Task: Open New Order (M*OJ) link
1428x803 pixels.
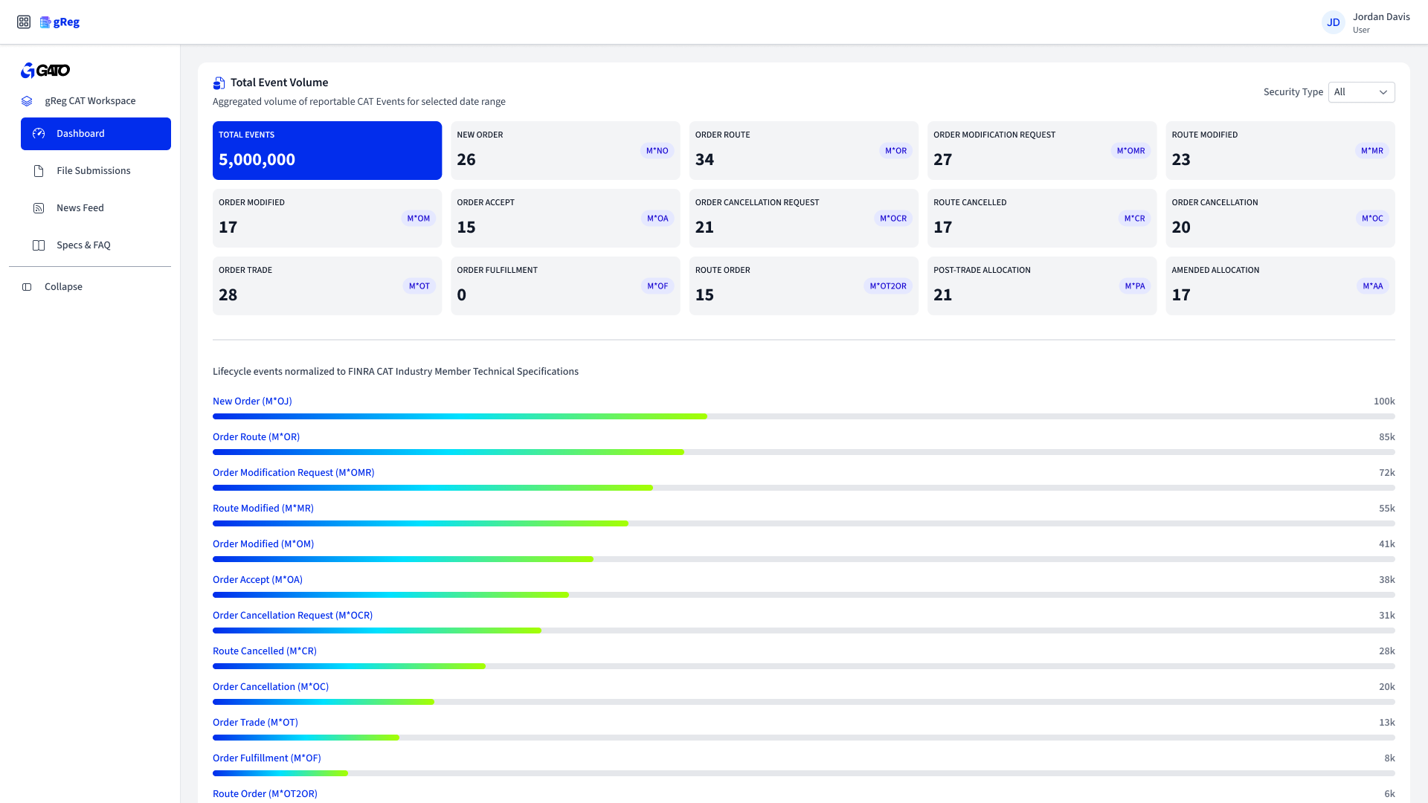Action: [x=252, y=401]
